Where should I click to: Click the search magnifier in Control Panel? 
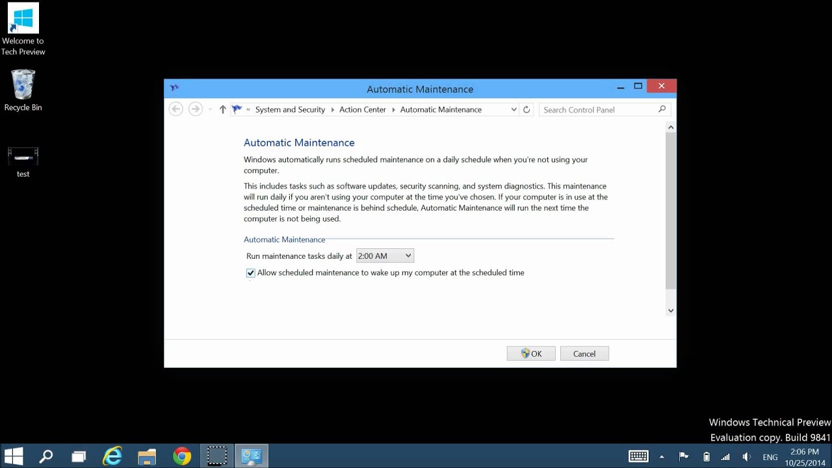(662, 109)
